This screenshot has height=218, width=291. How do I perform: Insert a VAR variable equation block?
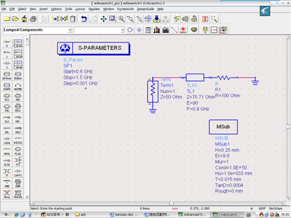click(148, 30)
